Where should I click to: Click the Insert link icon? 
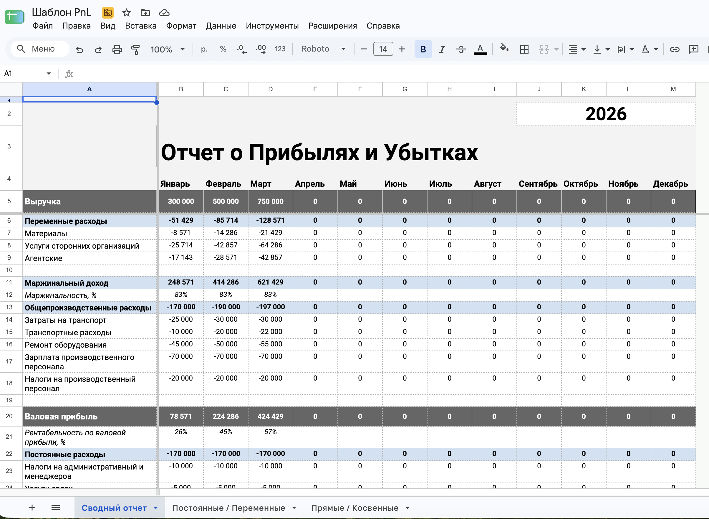675,49
